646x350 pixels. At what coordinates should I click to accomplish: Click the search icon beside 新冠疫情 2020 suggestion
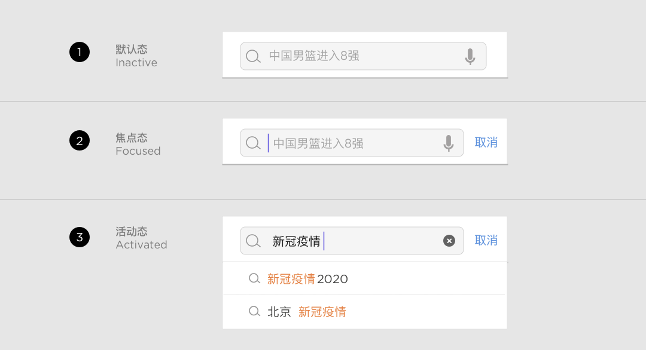pyautogui.click(x=255, y=279)
